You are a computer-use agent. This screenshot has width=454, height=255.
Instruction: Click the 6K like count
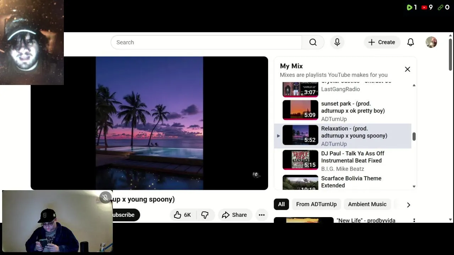pyautogui.click(x=187, y=215)
